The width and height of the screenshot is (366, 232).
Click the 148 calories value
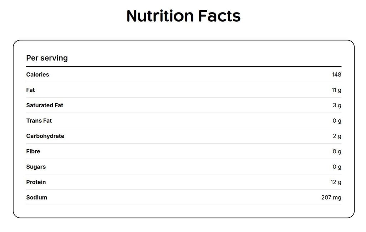click(x=336, y=74)
